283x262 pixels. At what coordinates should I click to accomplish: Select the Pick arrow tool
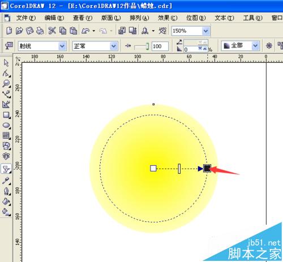(6, 63)
